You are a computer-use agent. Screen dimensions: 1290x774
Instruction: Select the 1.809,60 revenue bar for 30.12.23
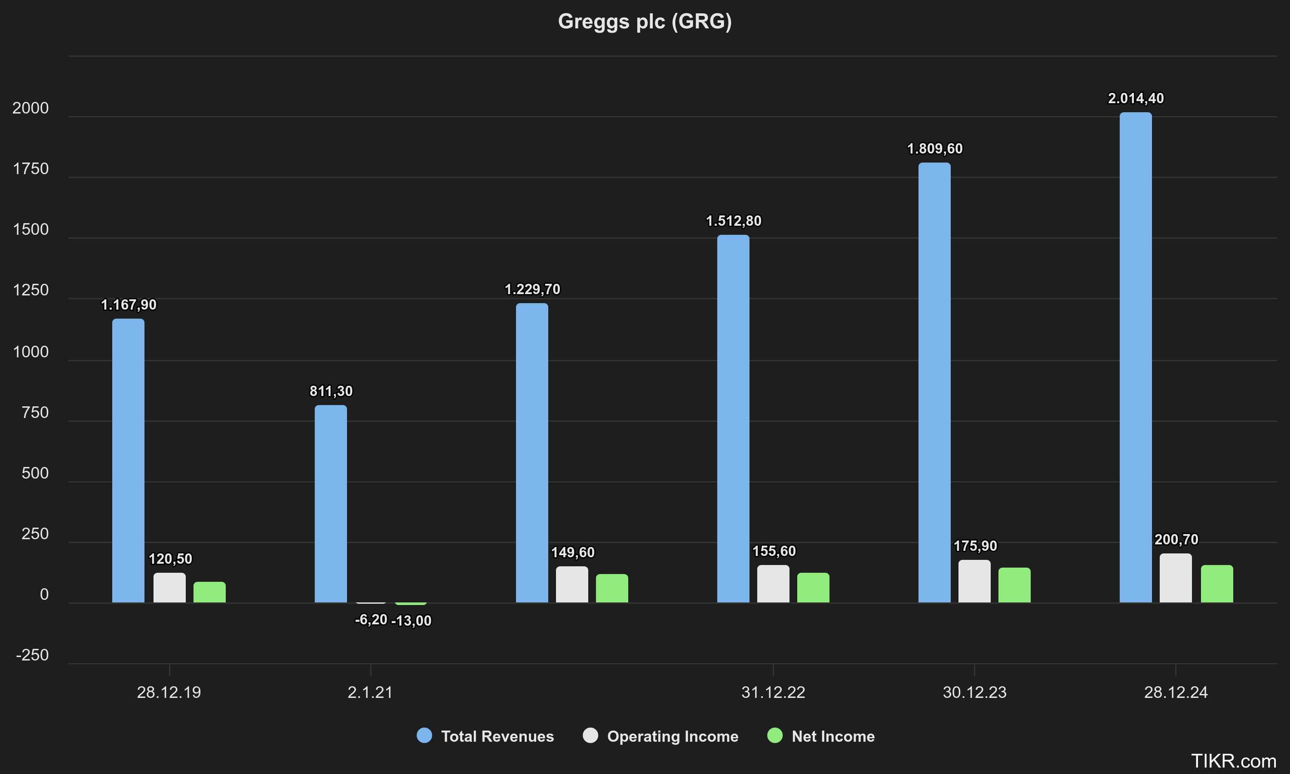click(934, 382)
